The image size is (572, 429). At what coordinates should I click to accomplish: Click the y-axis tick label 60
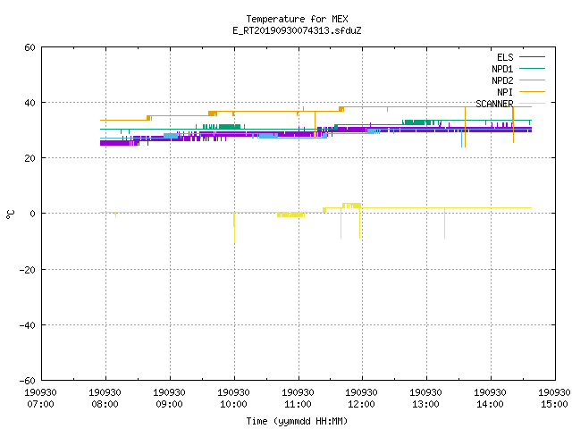pos(29,47)
